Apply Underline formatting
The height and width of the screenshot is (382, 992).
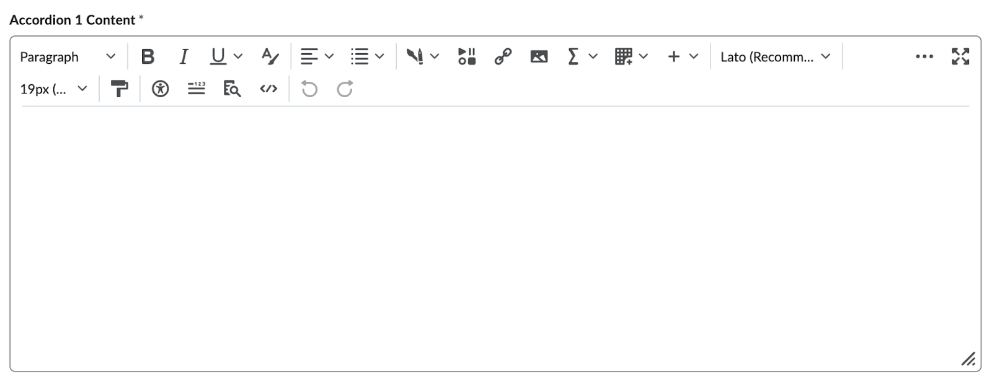pyautogui.click(x=218, y=56)
